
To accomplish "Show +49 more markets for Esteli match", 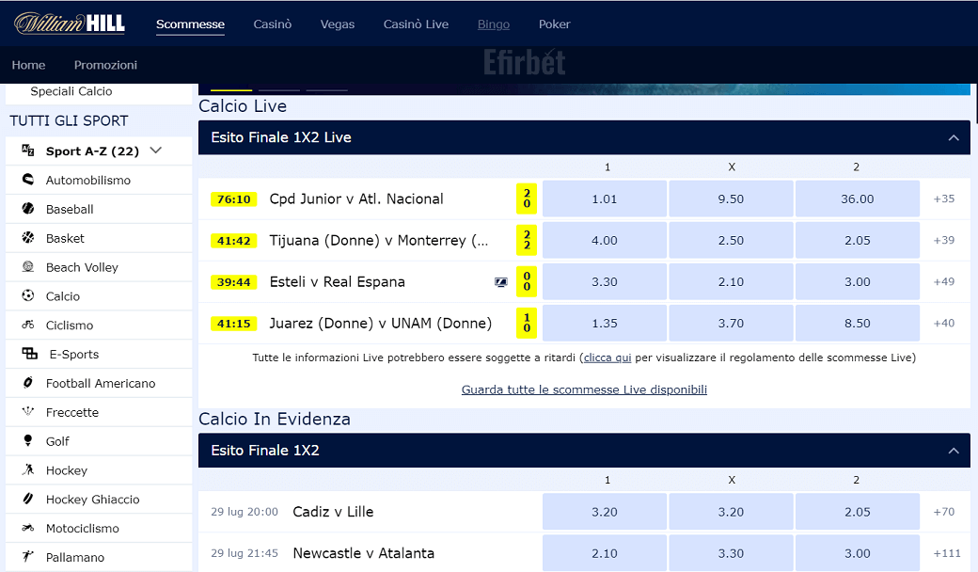I will point(944,282).
